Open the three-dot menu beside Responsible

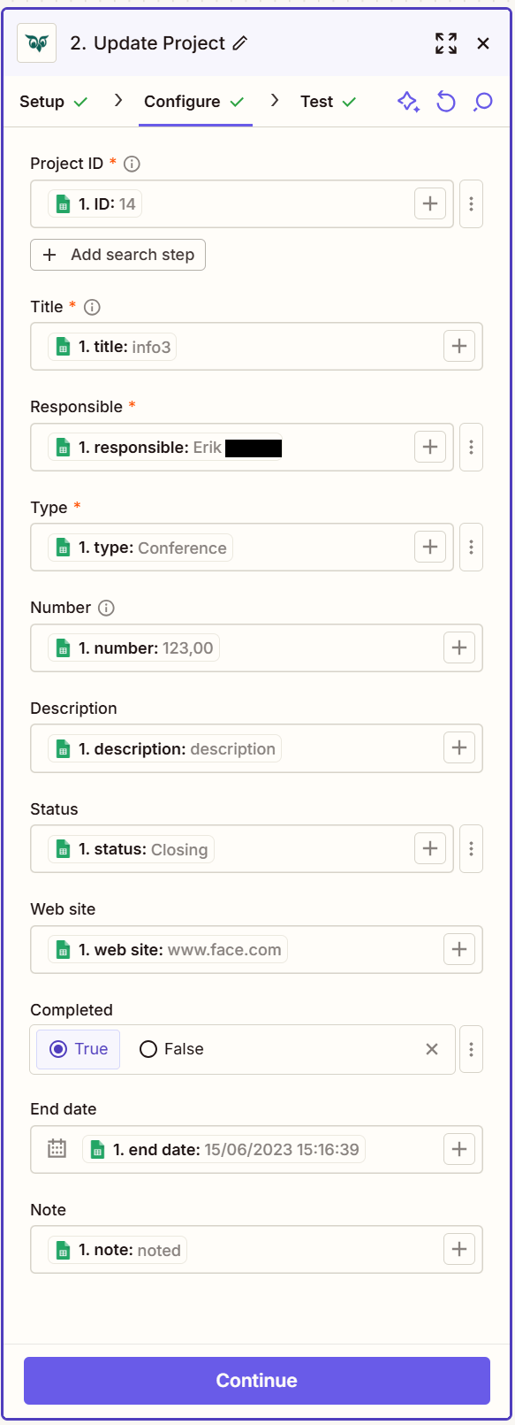[471, 447]
